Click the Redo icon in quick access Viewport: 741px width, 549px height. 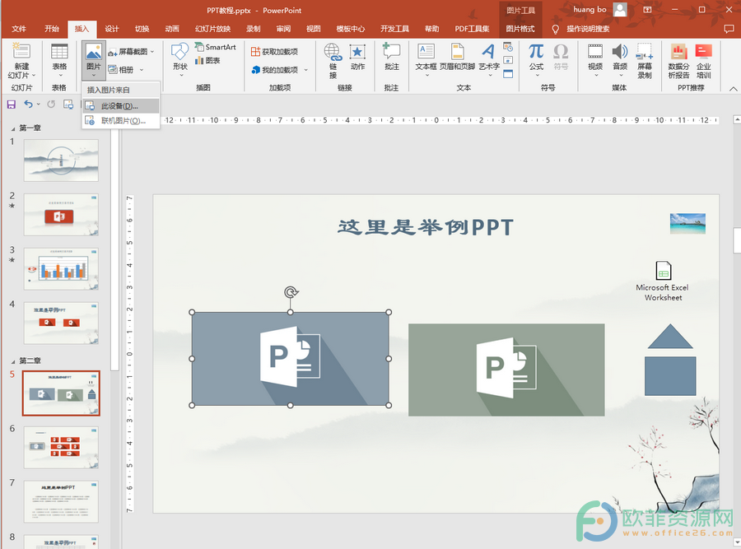pos(51,105)
